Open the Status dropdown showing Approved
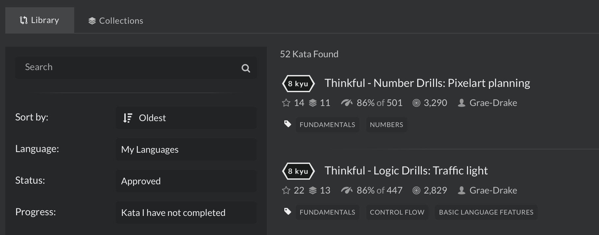The width and height of the screenshot is (599, 235). click(186, 181)
